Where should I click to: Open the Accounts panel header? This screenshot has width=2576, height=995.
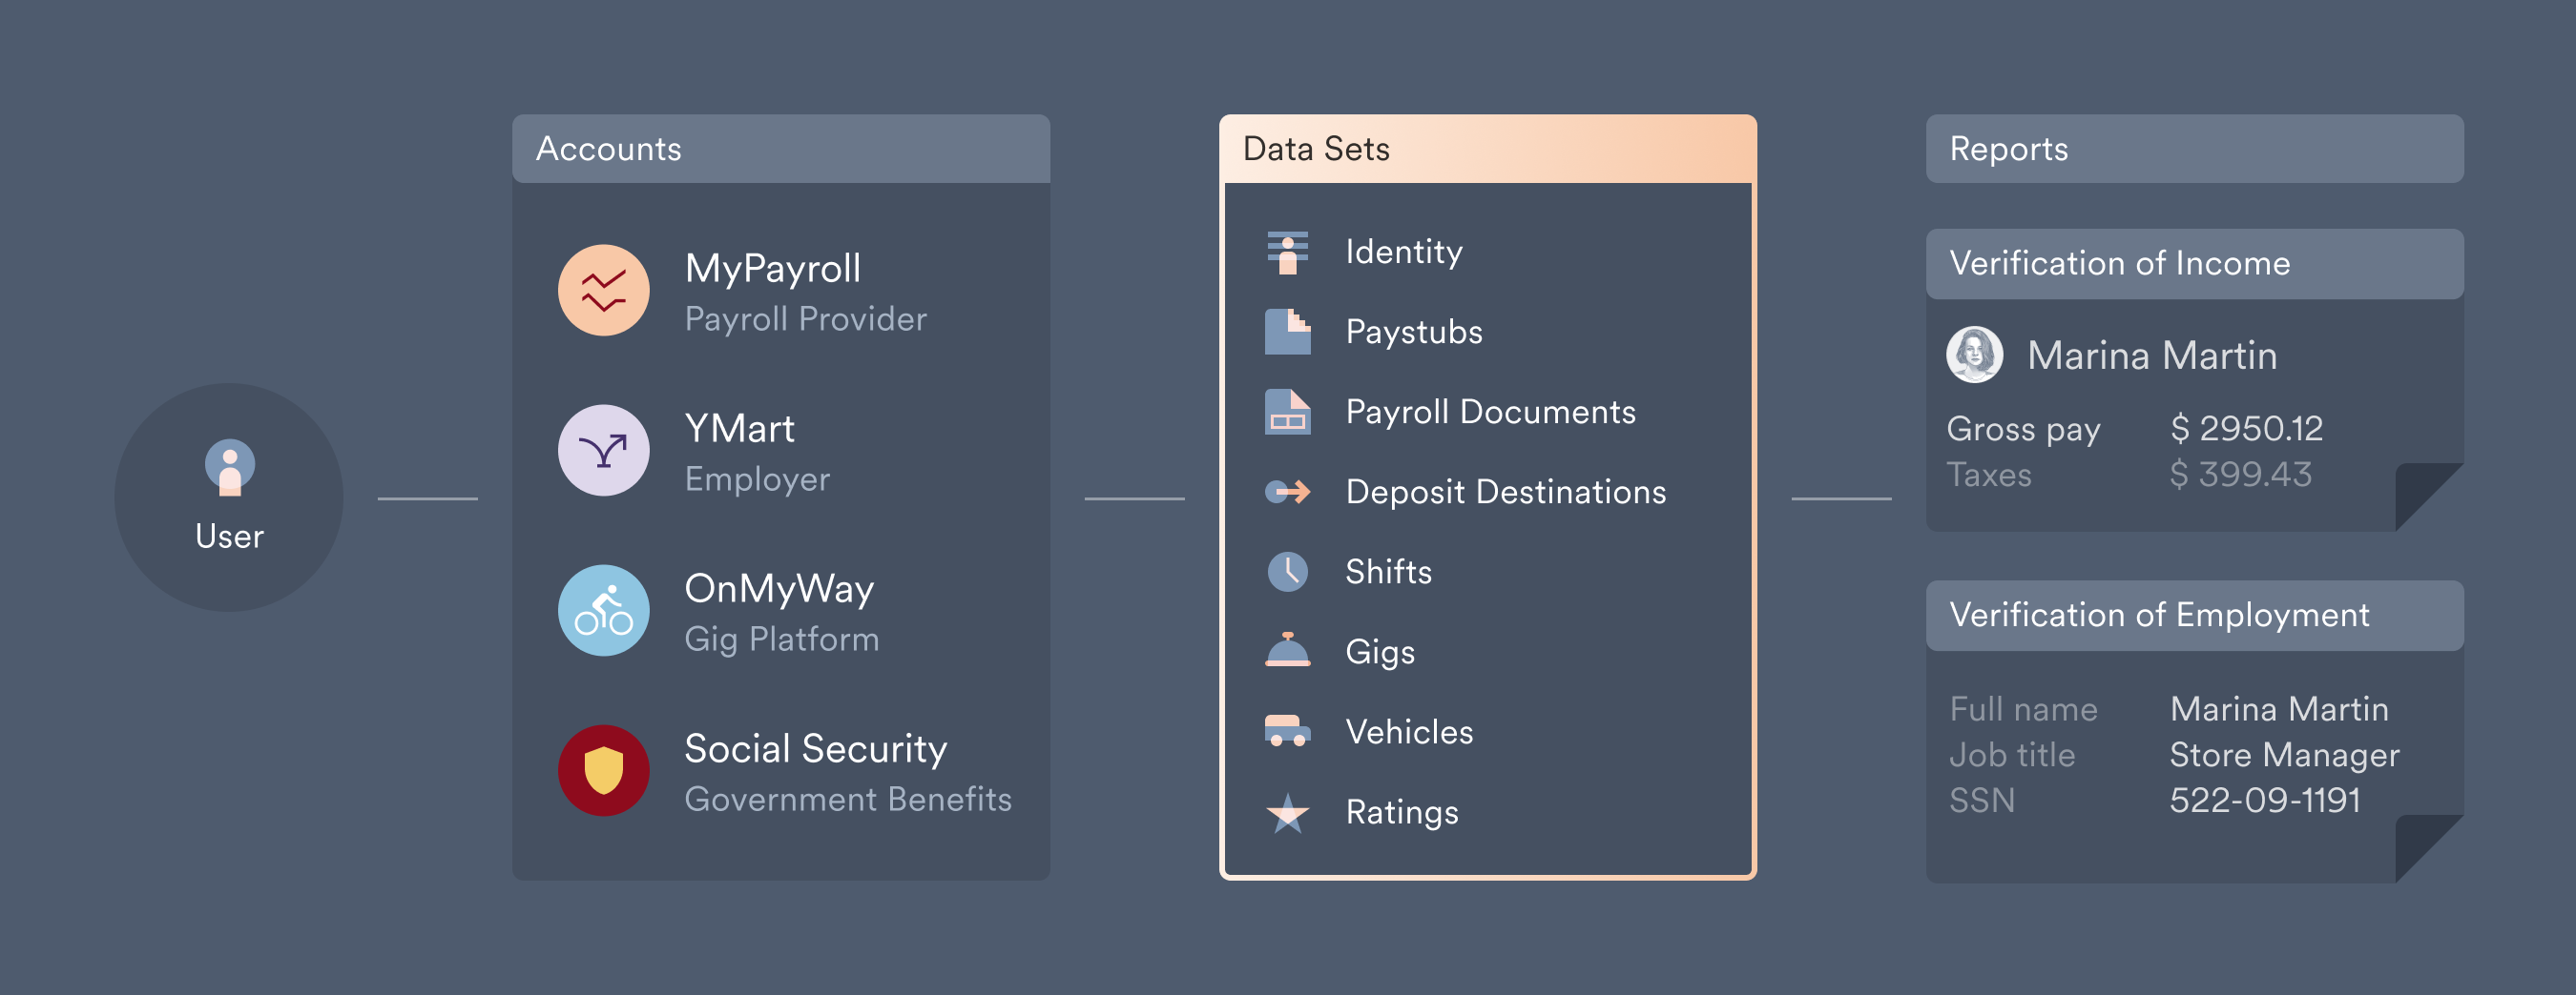click(611, 148)
